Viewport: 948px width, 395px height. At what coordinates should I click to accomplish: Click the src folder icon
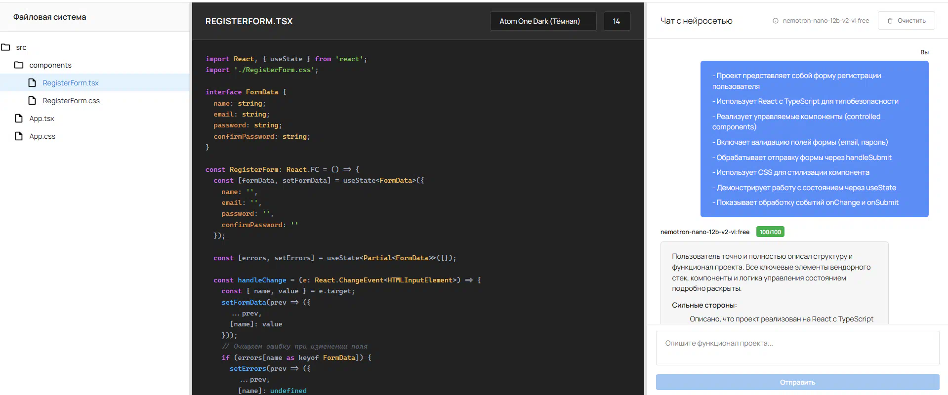click(x=6, y=47)
